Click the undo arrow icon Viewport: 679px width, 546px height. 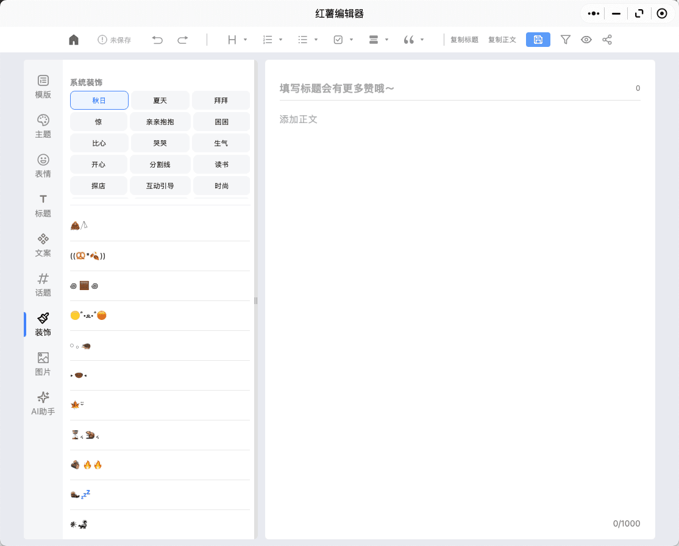[157, 40]
